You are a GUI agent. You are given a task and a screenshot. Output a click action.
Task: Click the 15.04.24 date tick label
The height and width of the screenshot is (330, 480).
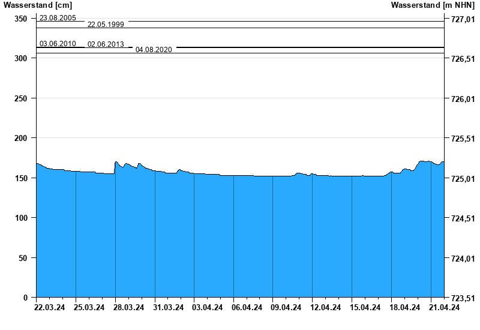pos(365,308)
